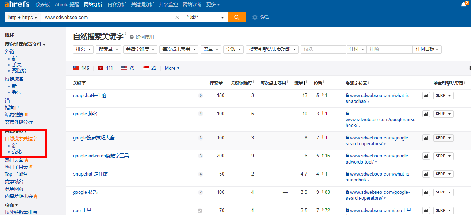Viewport: 471px width, 215px height.
Task: Click SERP features badge 5 for snapchat是什麼
Action: (x=200, y=96)
